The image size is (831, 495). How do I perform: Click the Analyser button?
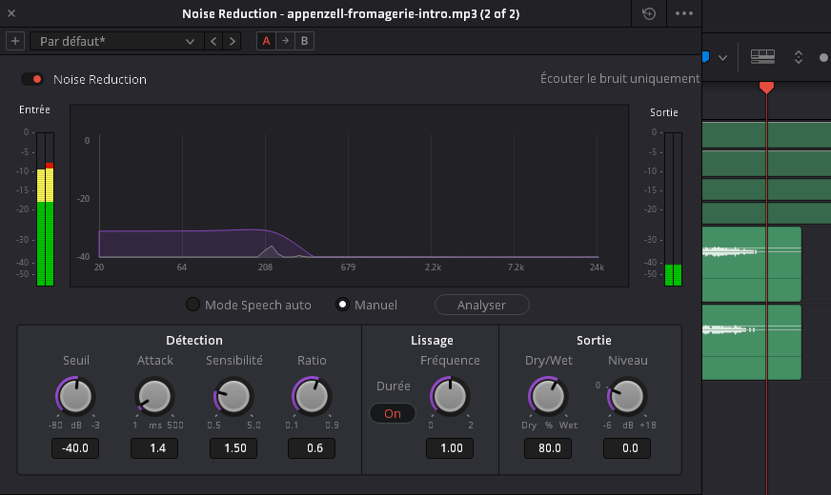point(482,305)
